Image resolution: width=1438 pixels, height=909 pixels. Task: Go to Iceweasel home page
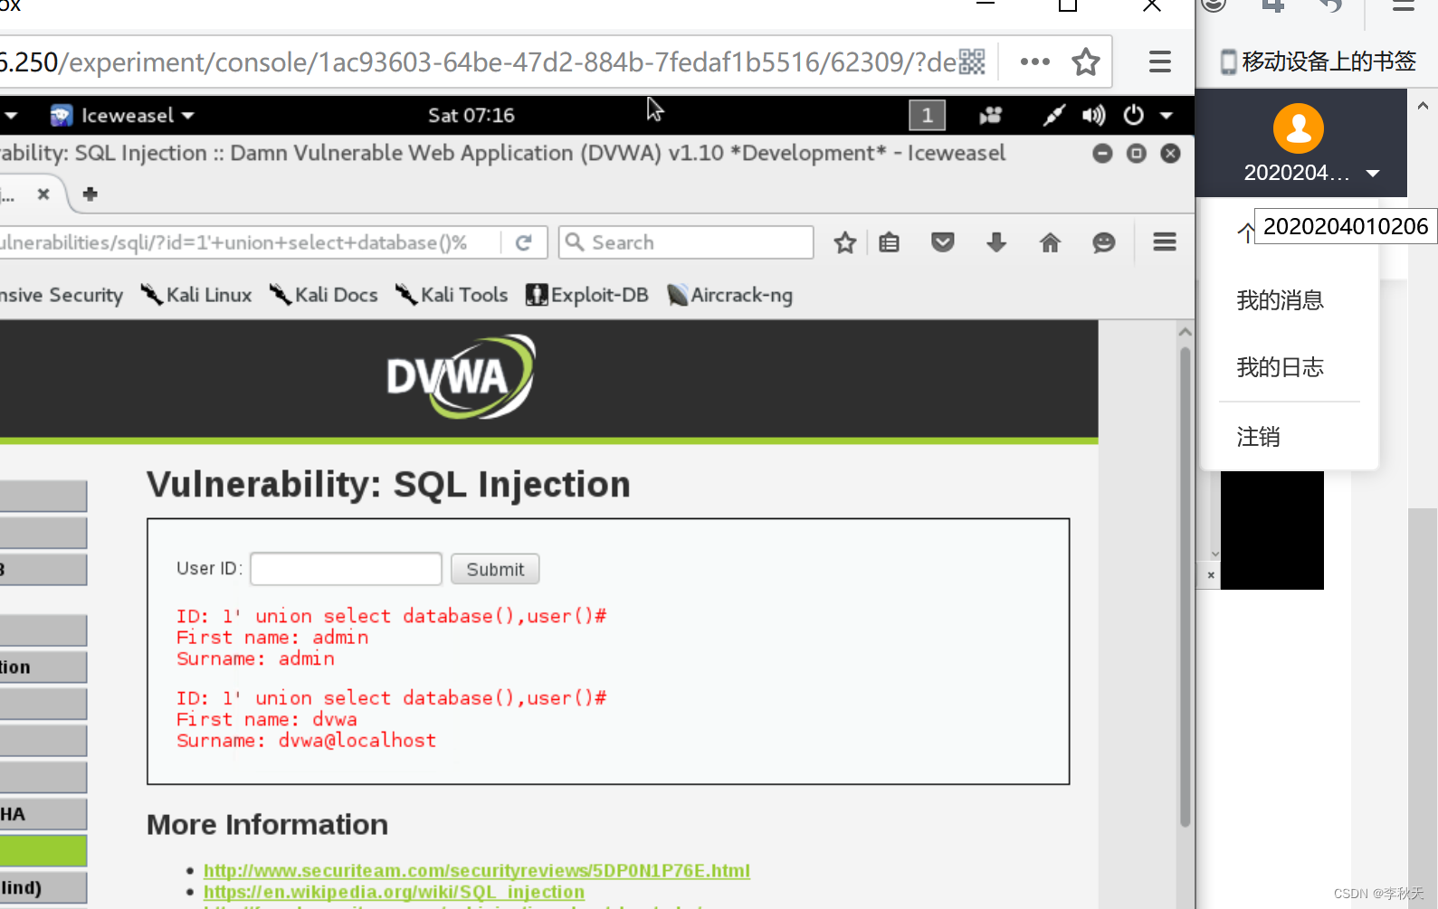click(x=1050, y=242)
